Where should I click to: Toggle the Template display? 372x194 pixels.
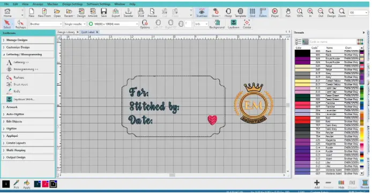click(x=240, y=12)
